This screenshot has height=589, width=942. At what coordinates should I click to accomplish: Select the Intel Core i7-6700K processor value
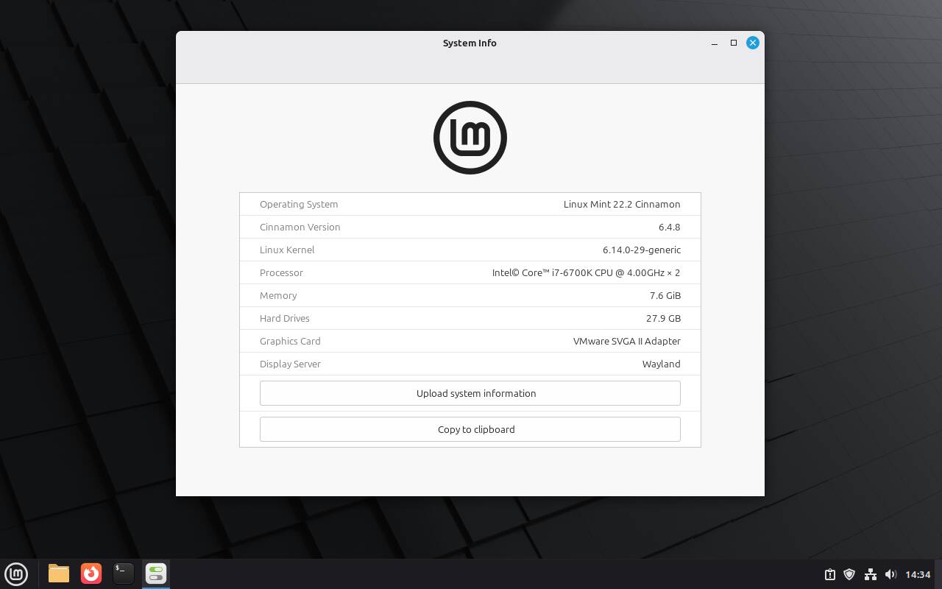coord(587,272)
